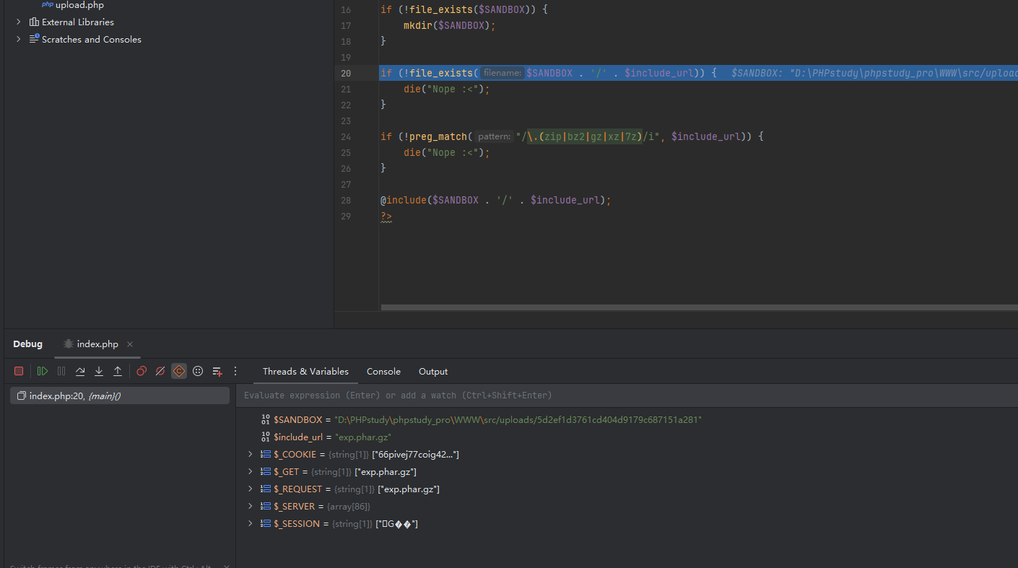1018x568 pixels.
Task: Resume program execution
Action: [x=43, y=371]
